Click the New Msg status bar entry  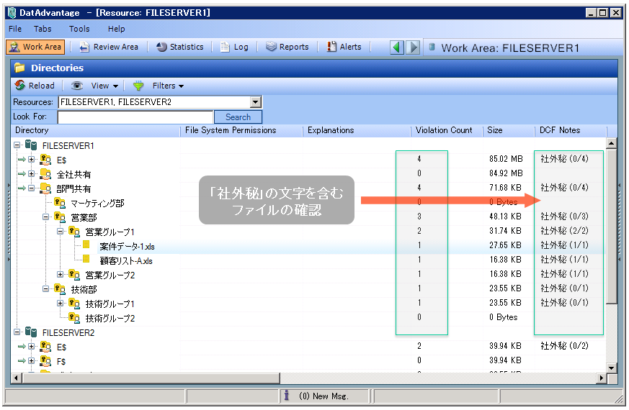pyautogui.click(x=324, y=396)
